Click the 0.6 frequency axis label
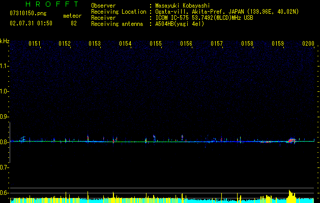Image resolution: width=320 pixels, height=203 pixels. coord(4,193)
